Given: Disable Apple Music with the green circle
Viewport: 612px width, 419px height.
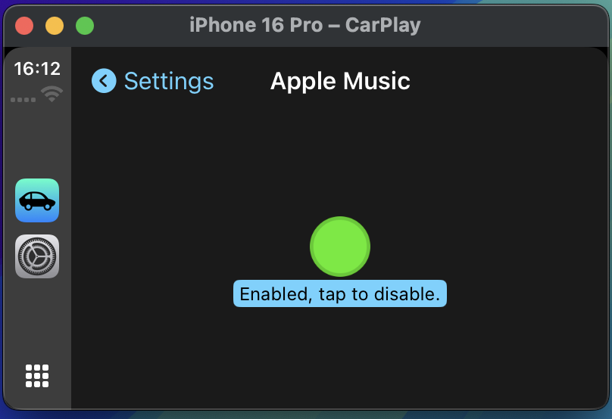Looking at the screenshot, I should coord(340,247).
